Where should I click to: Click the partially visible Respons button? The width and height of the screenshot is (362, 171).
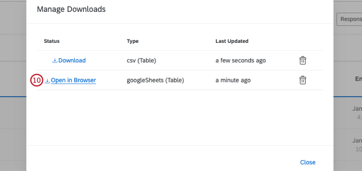[349, 19]
